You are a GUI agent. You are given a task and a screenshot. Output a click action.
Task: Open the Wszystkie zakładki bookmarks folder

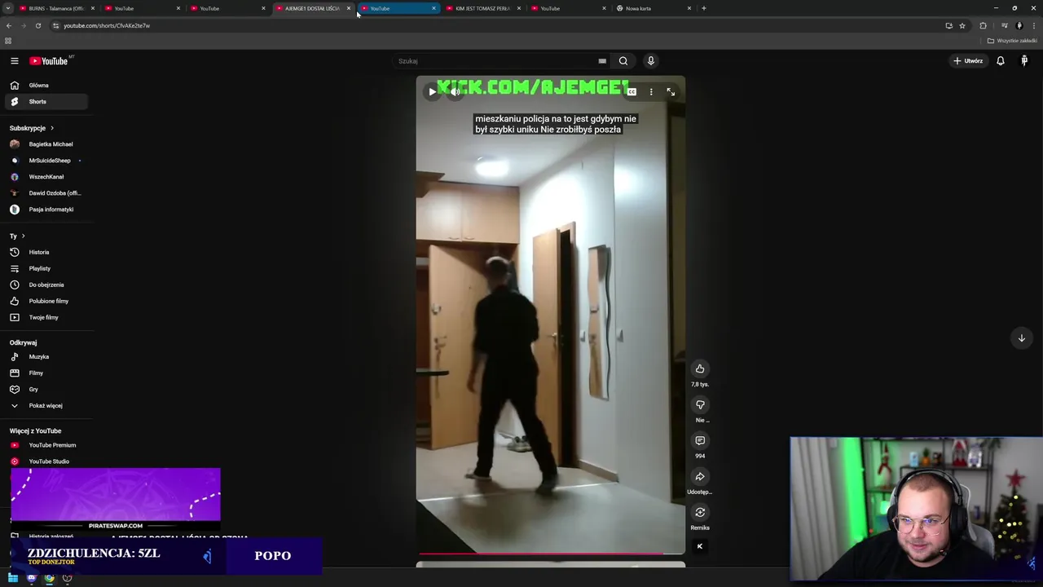(1012, 41)
